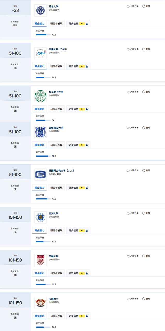Select the 比较 radio for 中央大学
The image size is (165, 331).
pyautogui.click(x=144, y=49)
